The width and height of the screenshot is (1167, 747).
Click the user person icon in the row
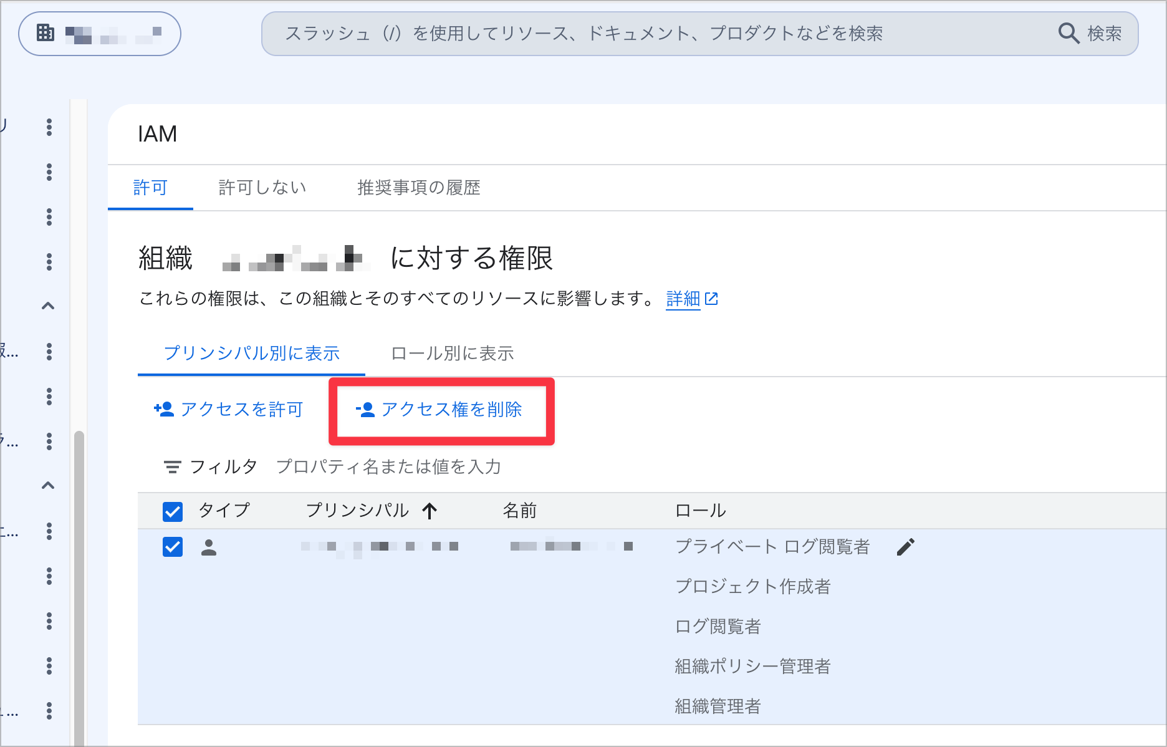[209, 547]
